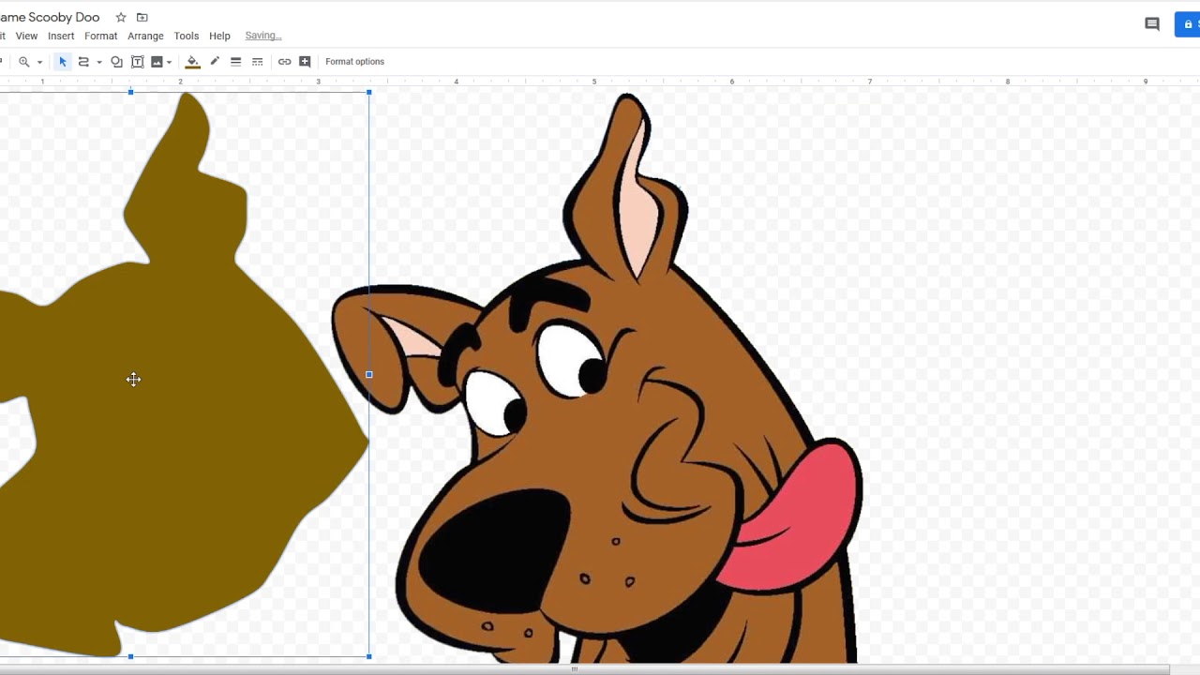Click the blue Share button
Image resolution: width=1200 pixels, height=675 pixels.
pyautogui.click(x=1187, y=24)
